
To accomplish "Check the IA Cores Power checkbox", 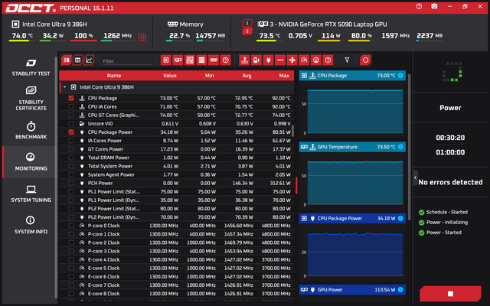I will [71, 141].
